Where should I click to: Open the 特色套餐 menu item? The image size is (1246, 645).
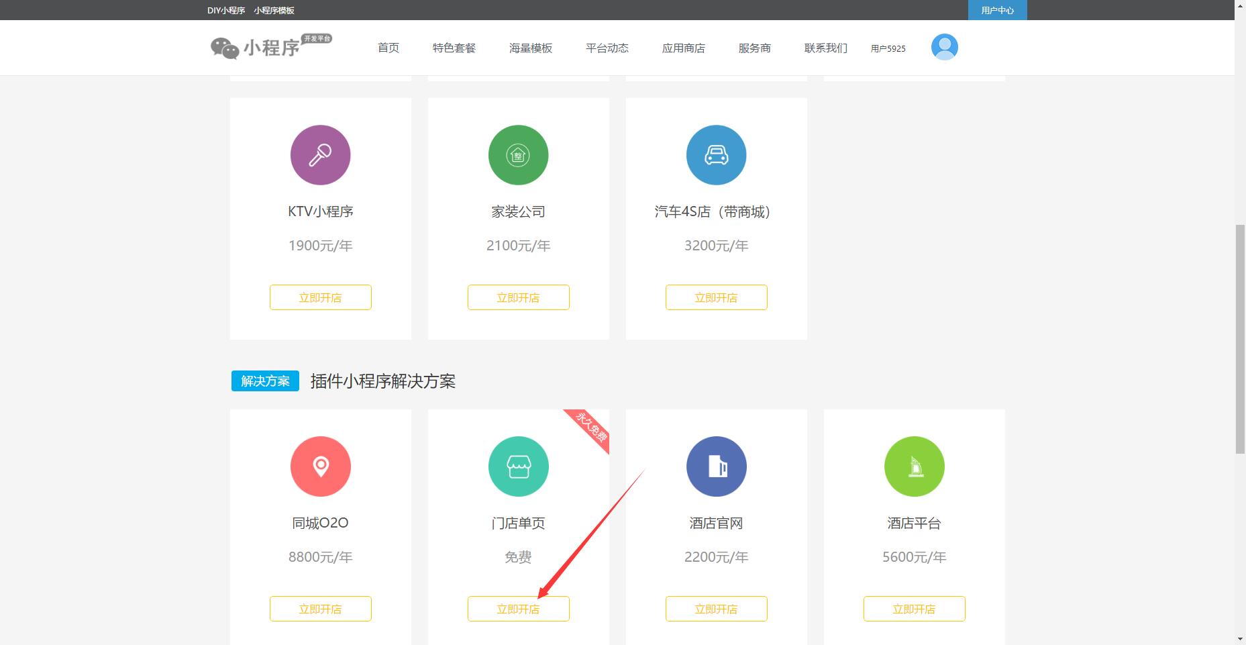click(454, 48)
